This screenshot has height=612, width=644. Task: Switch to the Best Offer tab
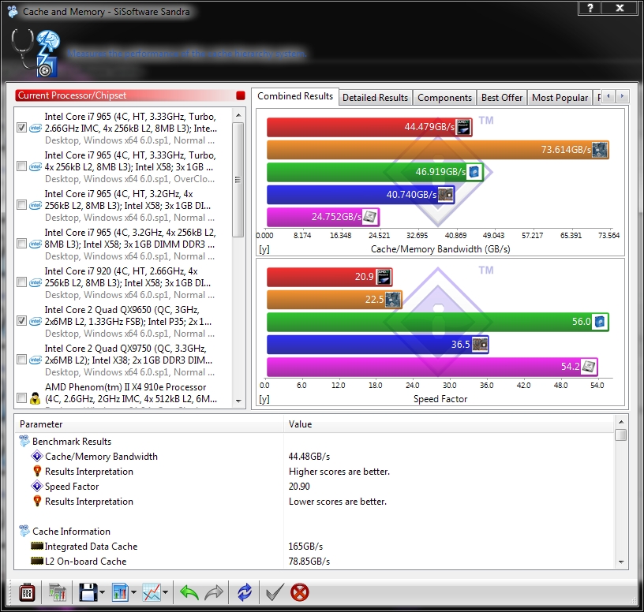502,98
